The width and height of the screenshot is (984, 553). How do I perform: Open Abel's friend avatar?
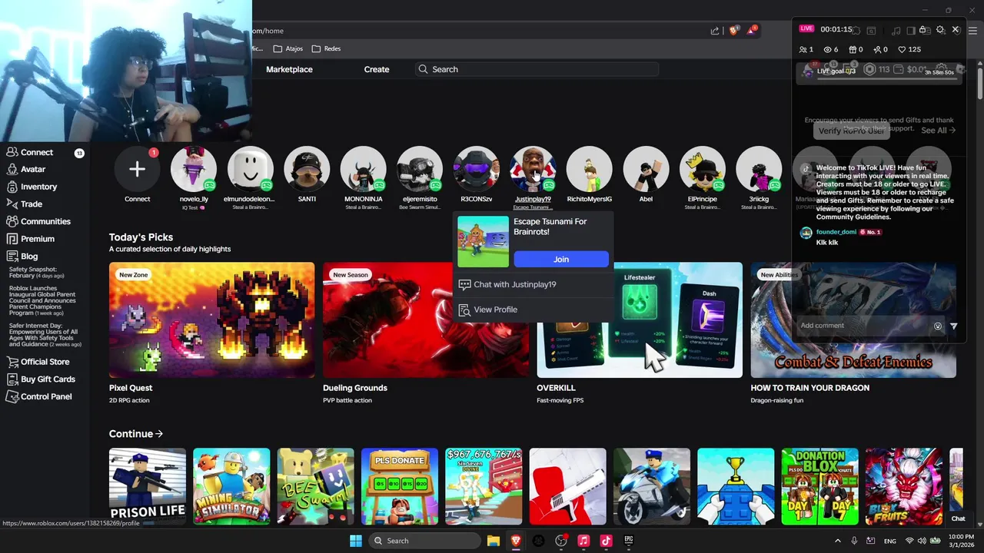646,169
